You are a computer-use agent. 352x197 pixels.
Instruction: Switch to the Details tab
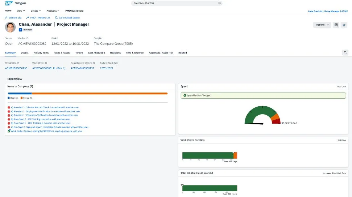point(25,53)
